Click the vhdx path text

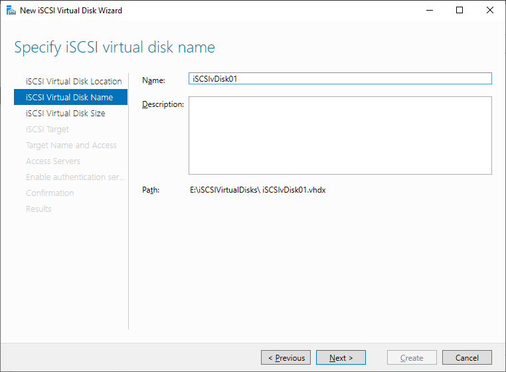[258, 190]
